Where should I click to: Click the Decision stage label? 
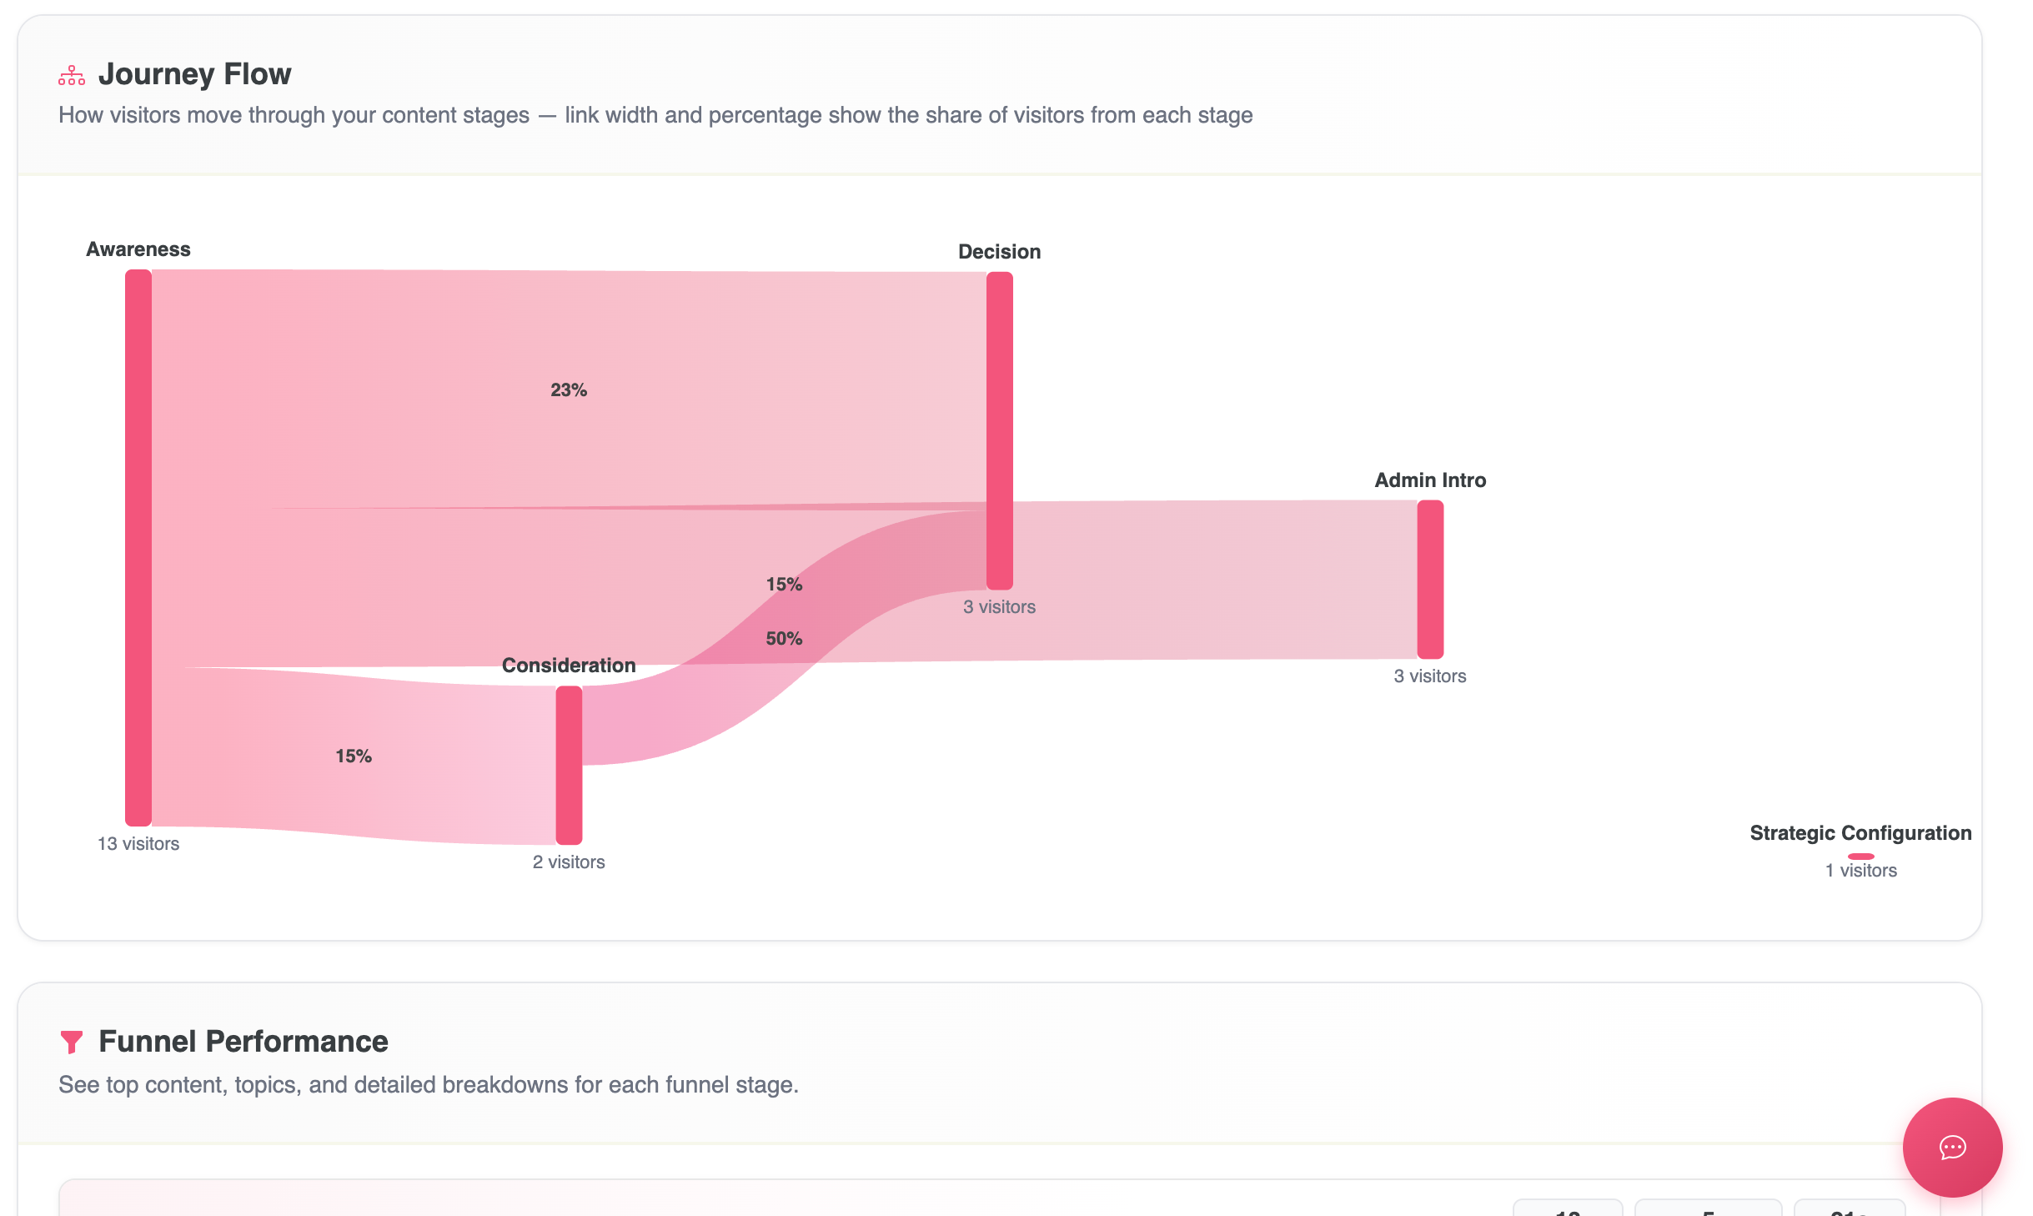(x=999, y=252)
